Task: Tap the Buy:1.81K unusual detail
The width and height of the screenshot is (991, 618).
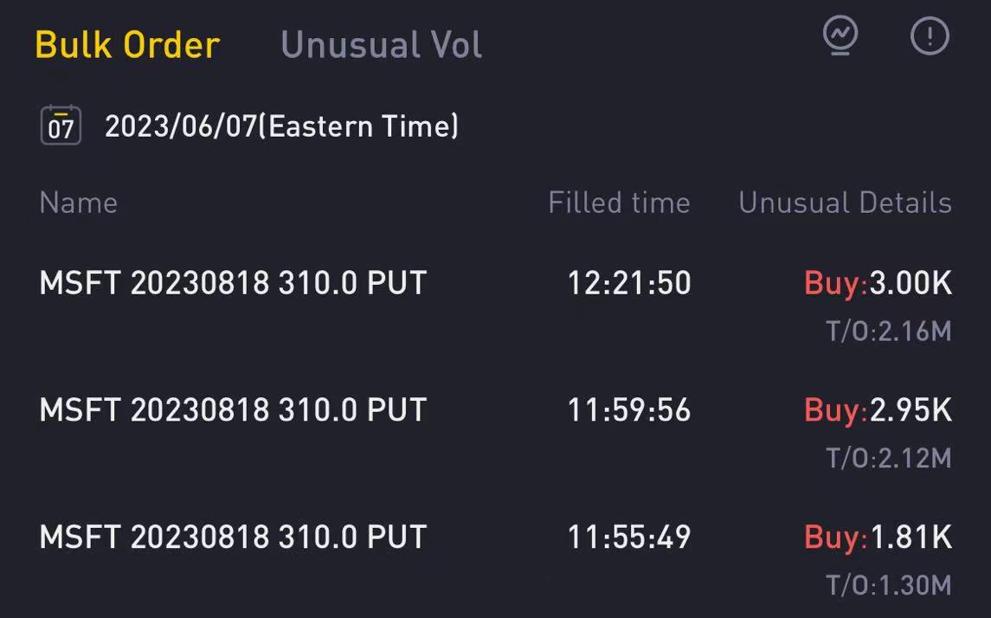Action: pyautogui.click(x=878, y=537)
